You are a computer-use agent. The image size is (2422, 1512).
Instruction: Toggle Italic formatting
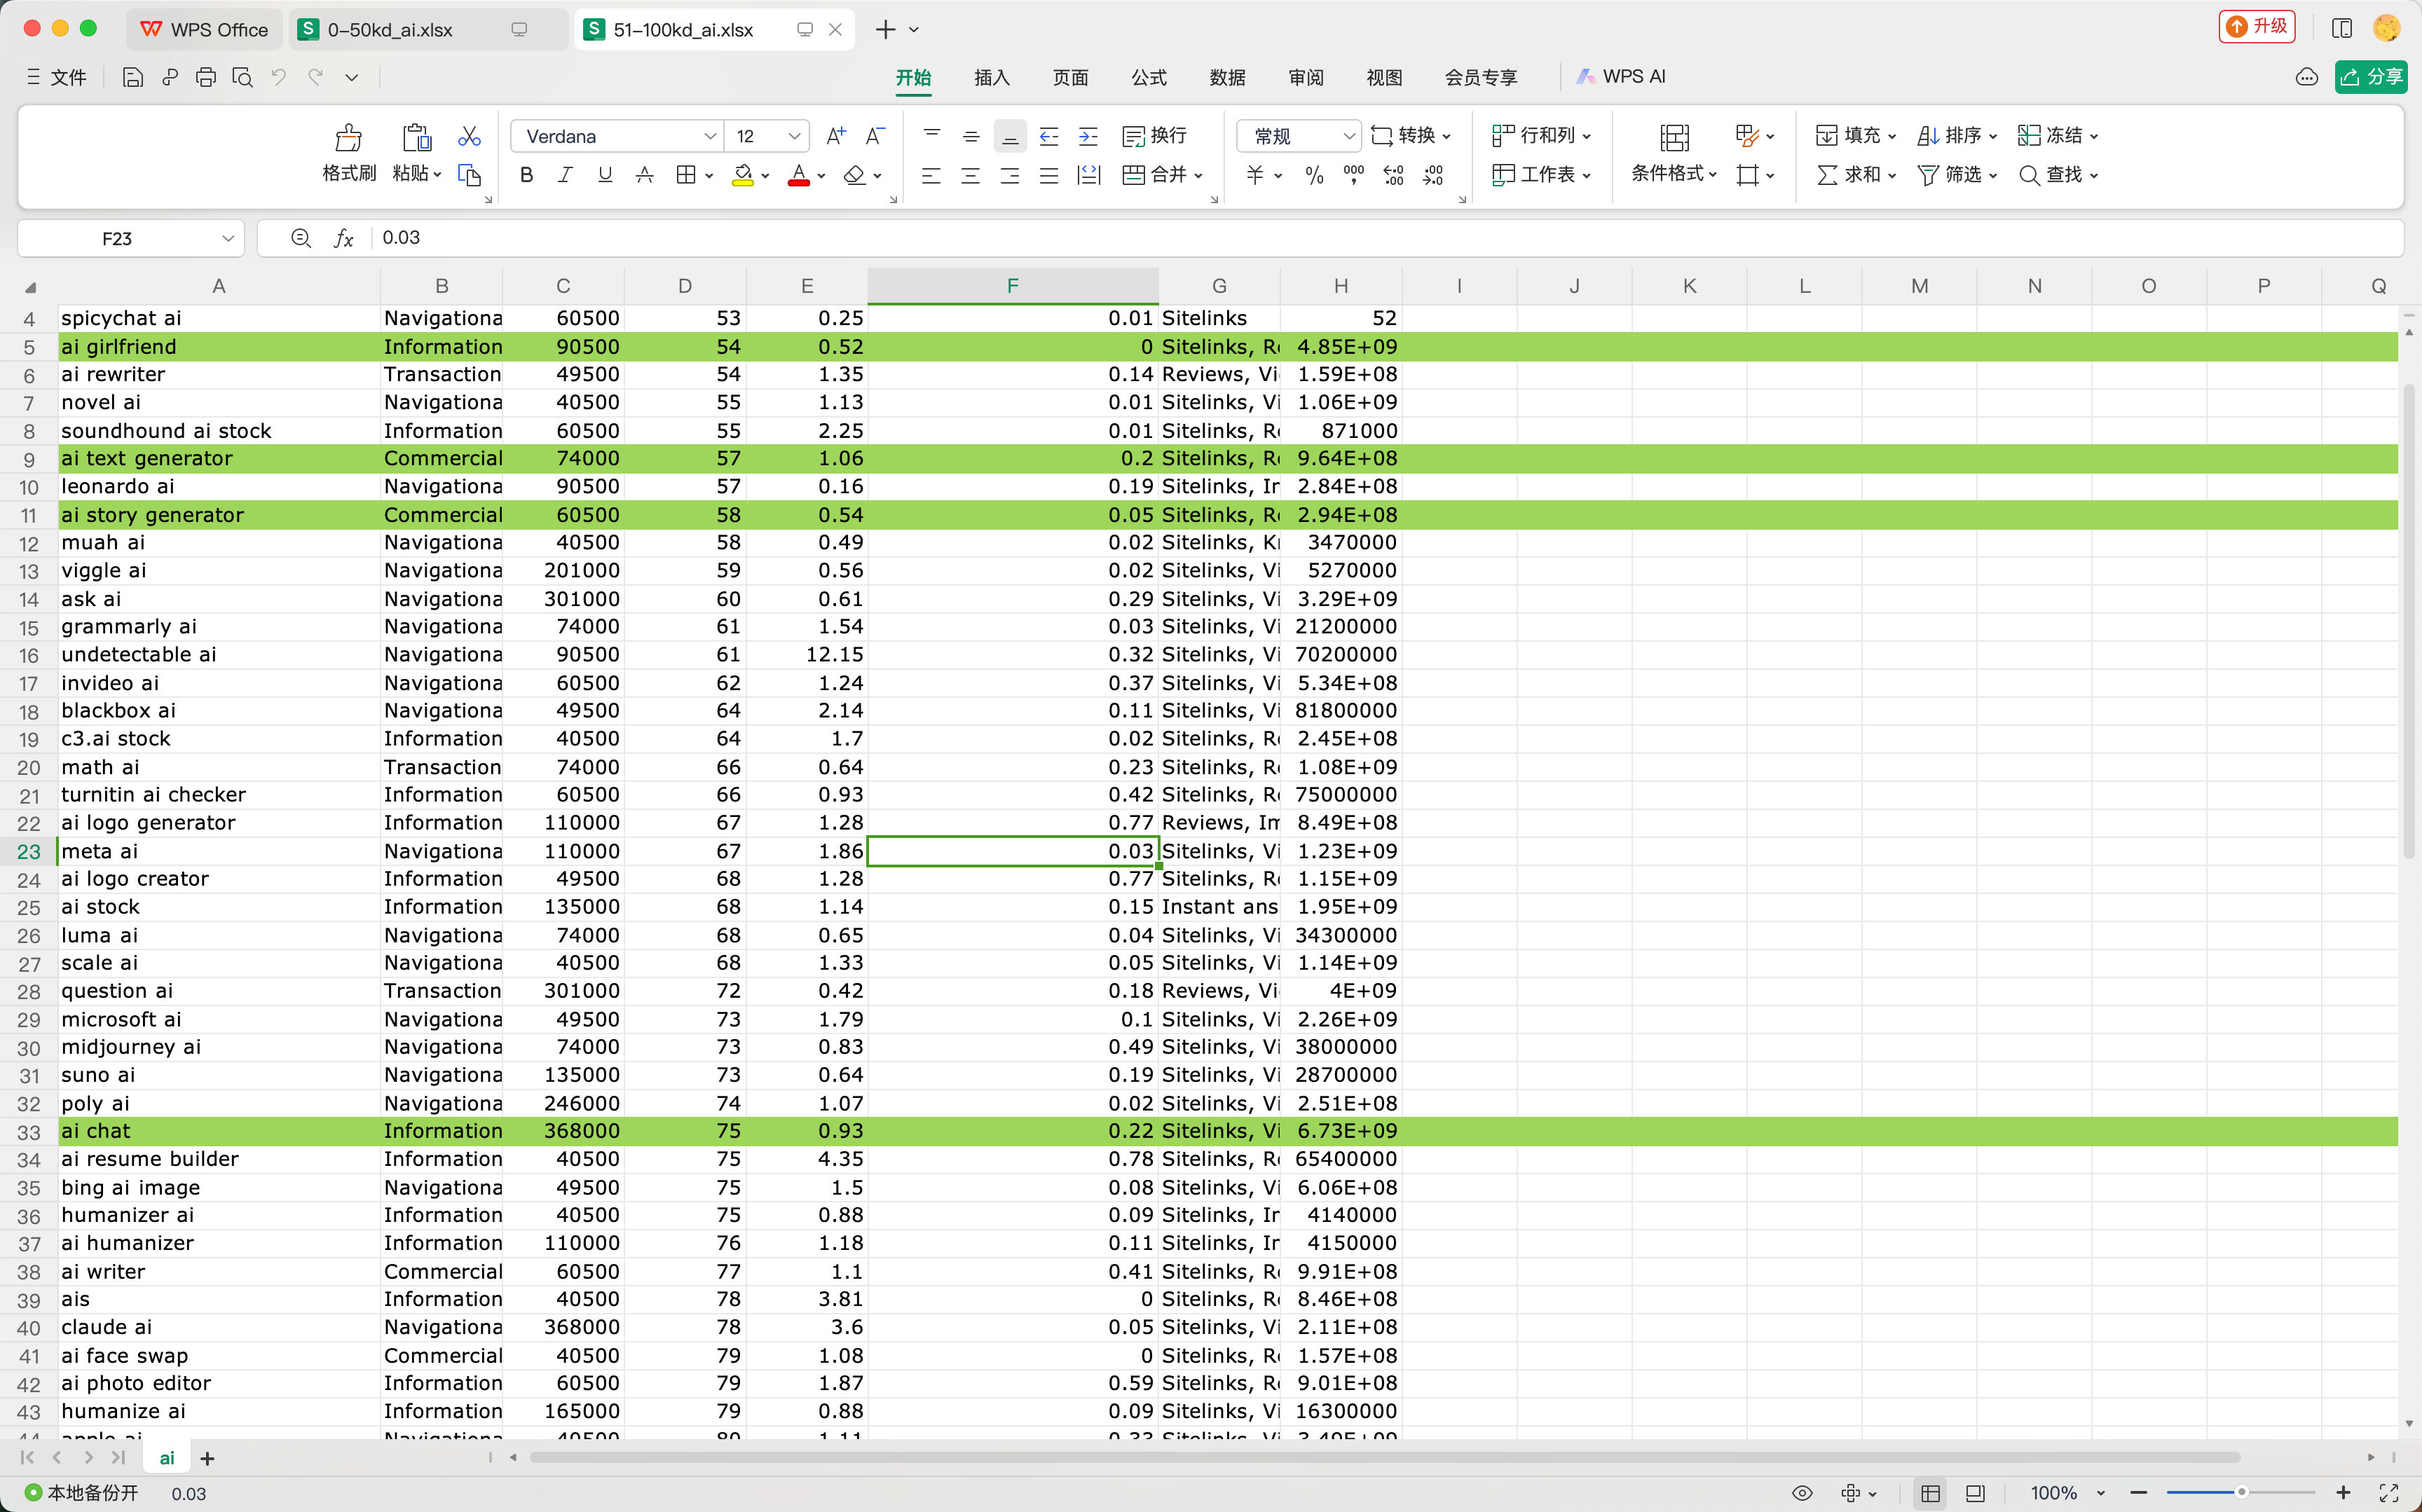(565, 175)
